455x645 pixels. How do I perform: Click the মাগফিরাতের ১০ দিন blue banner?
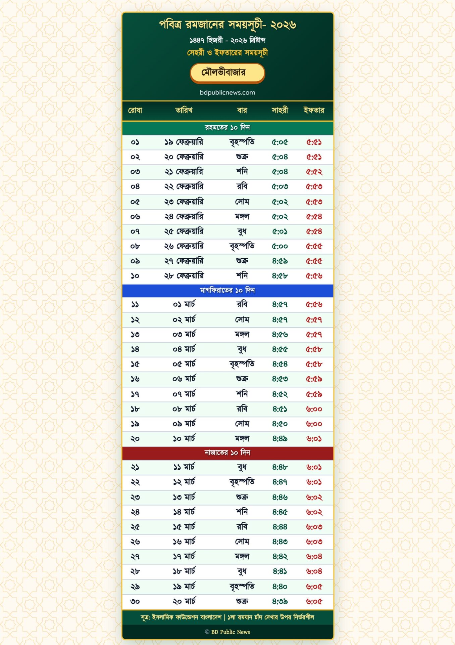pos(227,290)
